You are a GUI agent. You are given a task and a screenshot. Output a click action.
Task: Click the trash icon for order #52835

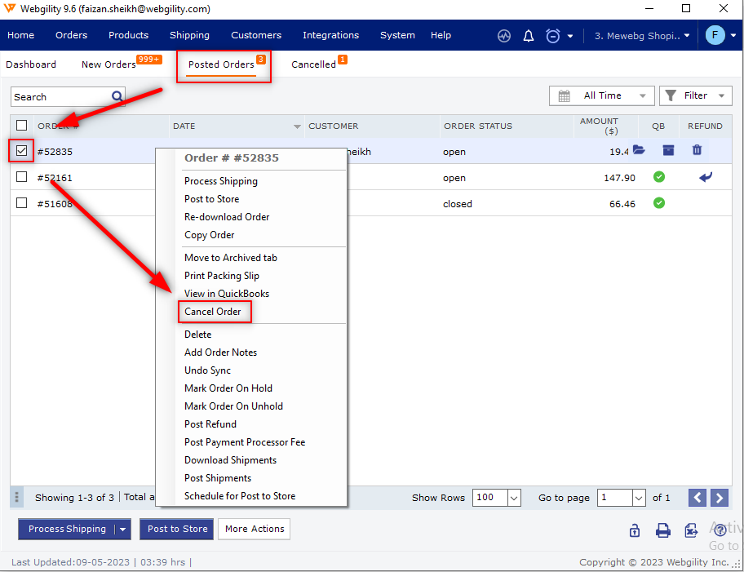[697, 150]
